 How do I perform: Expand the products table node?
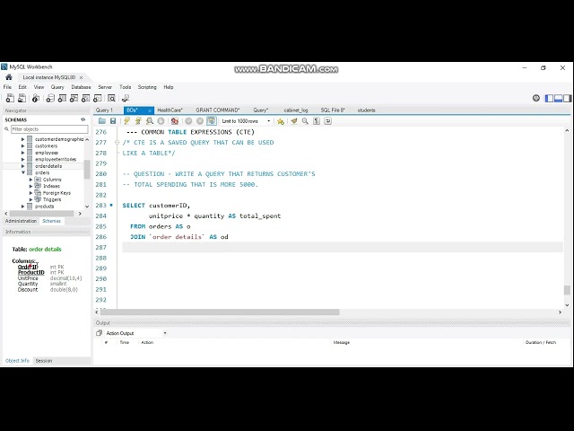[x=22, y=207]
